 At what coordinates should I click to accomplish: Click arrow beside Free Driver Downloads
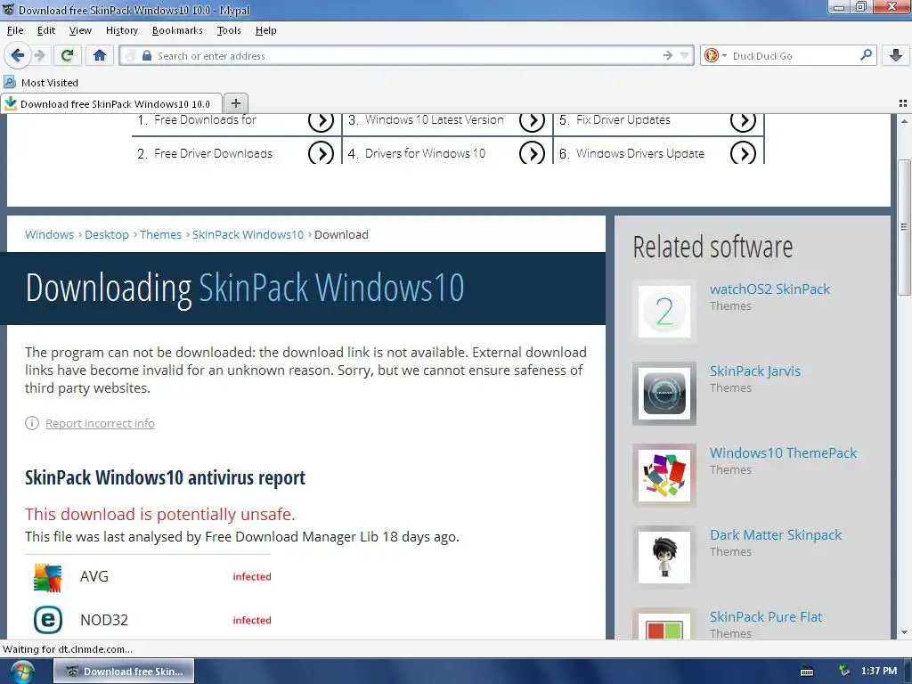pyautogui.click(x=321, y=153)
